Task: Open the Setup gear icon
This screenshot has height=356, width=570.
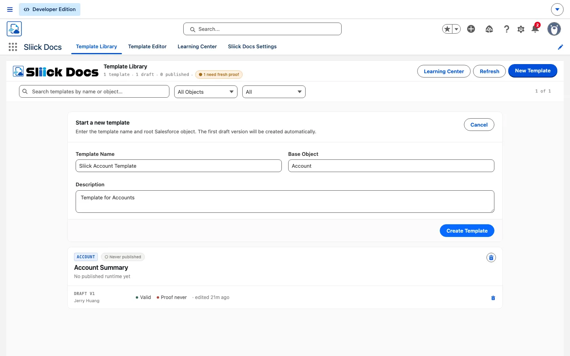Action: pos(521,29)
